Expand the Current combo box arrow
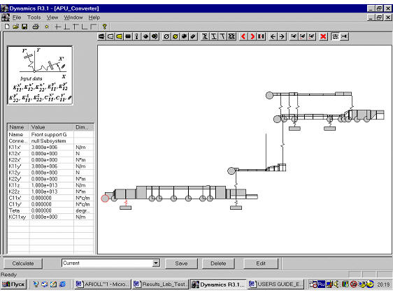The height and width of the screenshot is (295, 393). click(x=156, y=263)
